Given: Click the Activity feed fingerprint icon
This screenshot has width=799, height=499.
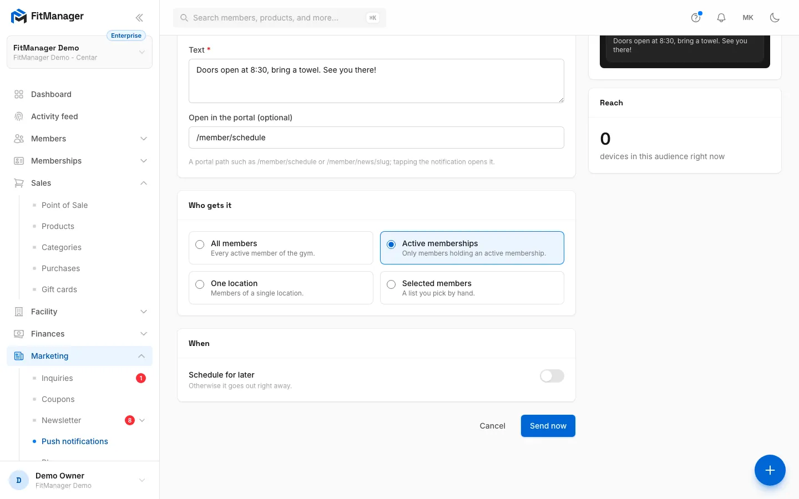Looking at the screenshot, I should (19, 116).
